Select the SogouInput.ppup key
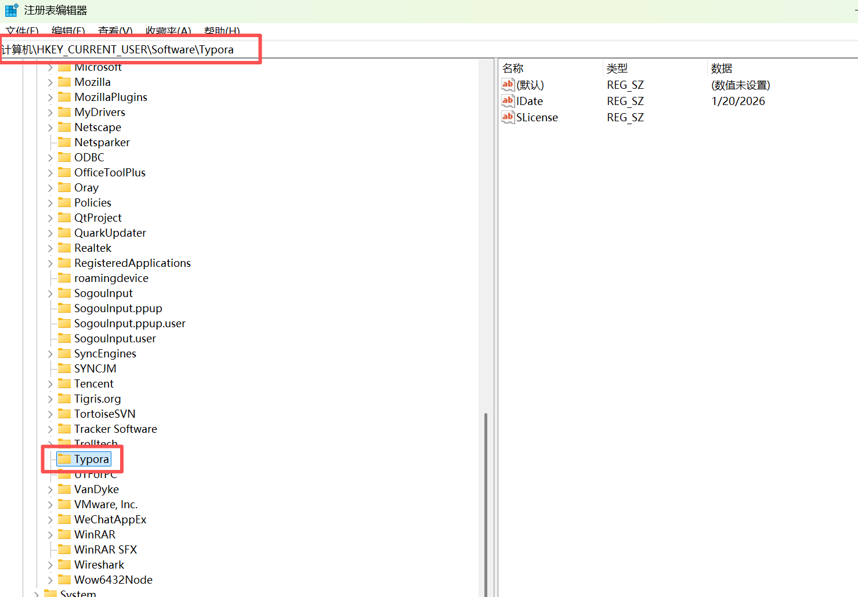The height and width of the screenshot is (597, 858). pyautogui.click(x=118, y=308)
